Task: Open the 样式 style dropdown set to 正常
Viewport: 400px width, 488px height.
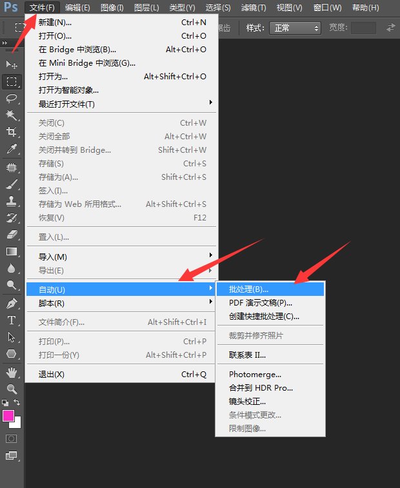Action: tap(295, 28)
